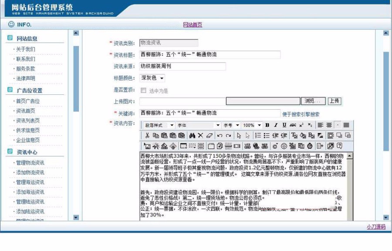Viewport: 392px width, 251px height.
Task: Select 企业信息页 in sidebar
Action: coord(28,140)
